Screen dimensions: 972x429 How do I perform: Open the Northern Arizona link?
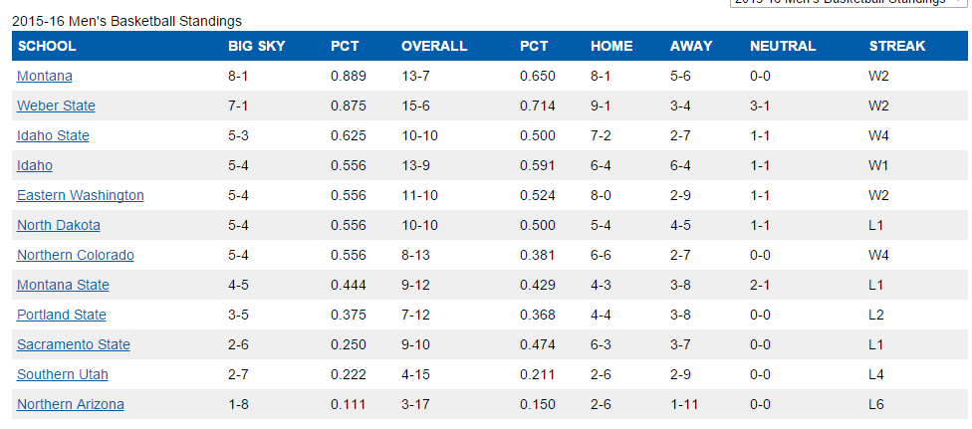pyautogui.click(x=71, y=404)
